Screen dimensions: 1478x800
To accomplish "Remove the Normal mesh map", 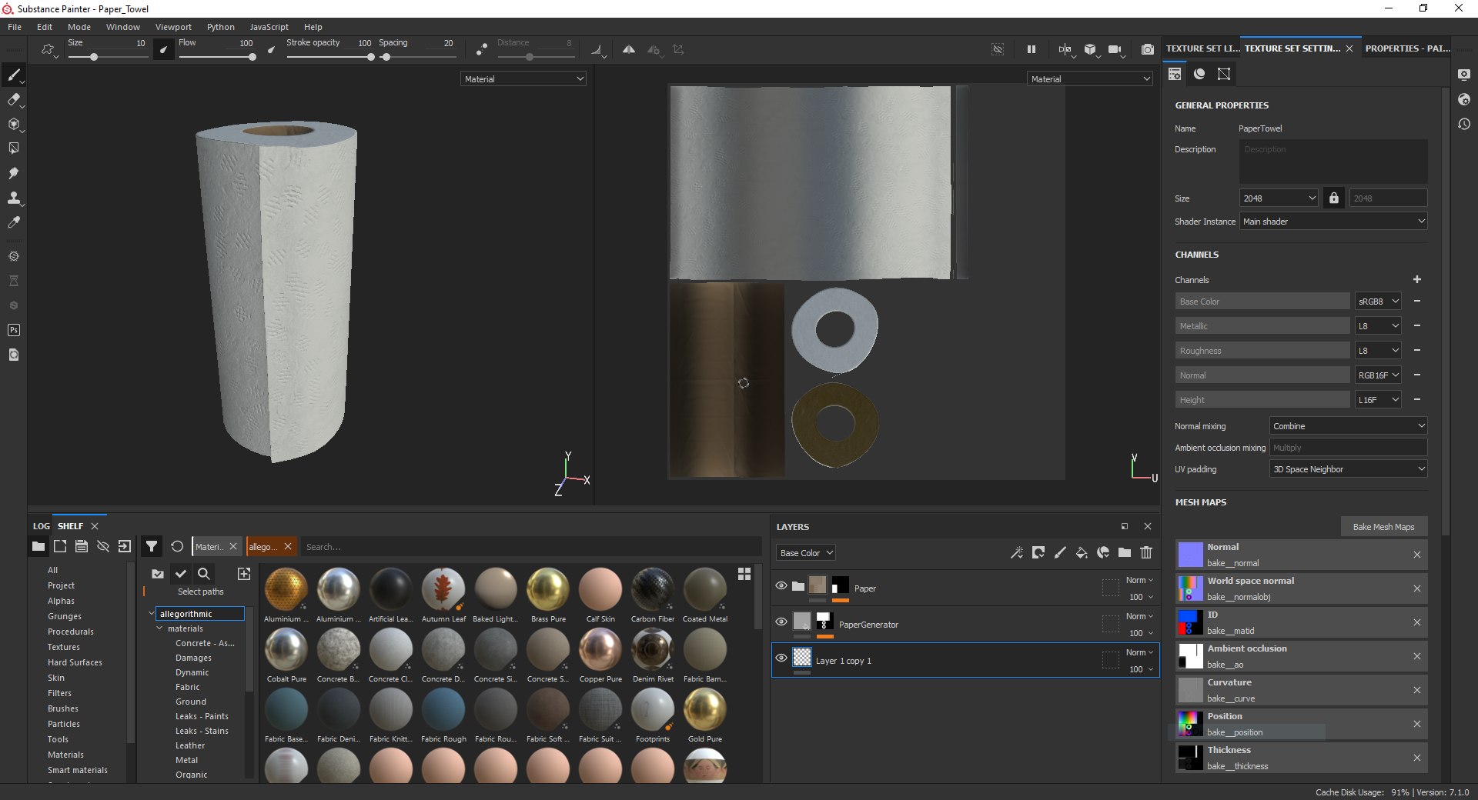I will pyautogui.click(x=1416, y=555).
